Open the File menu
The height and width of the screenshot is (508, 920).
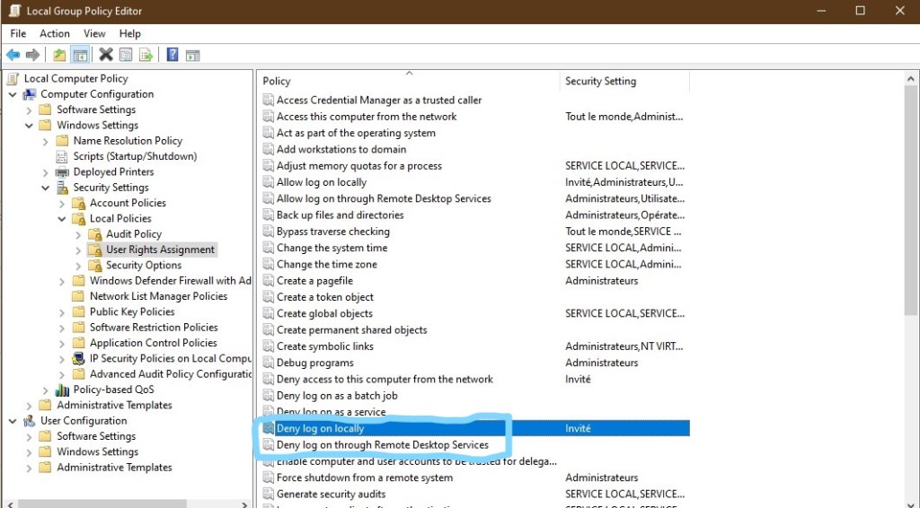click(18, 33)
